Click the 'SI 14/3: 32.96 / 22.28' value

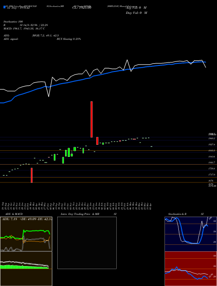(34, 25)
